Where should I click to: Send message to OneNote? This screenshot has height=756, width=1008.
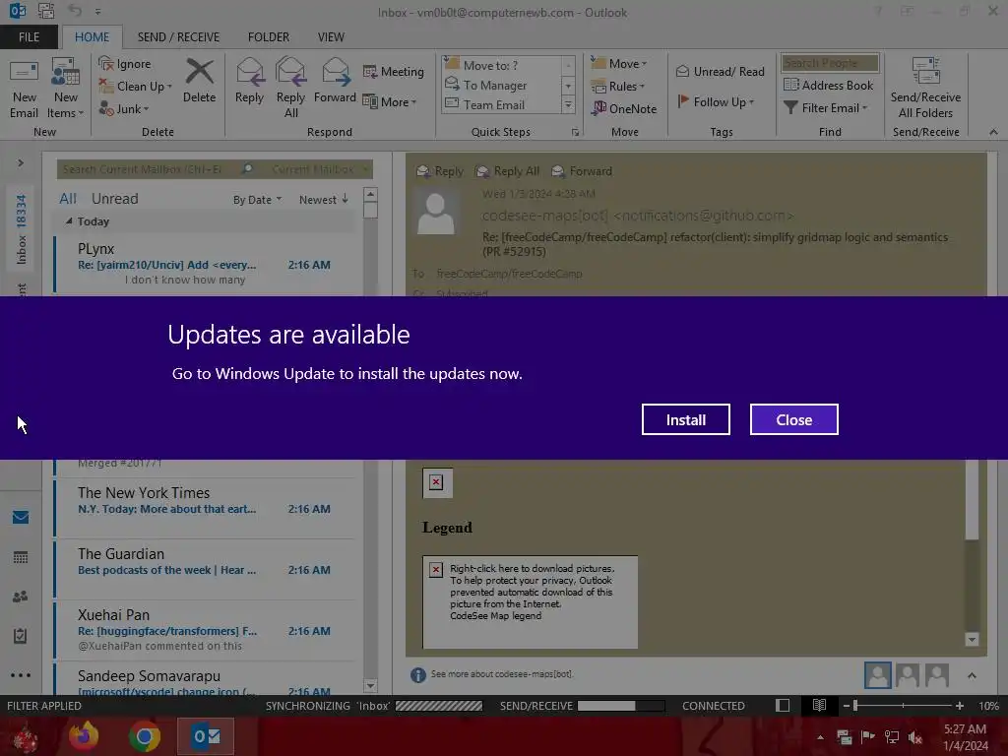[624, 108]
